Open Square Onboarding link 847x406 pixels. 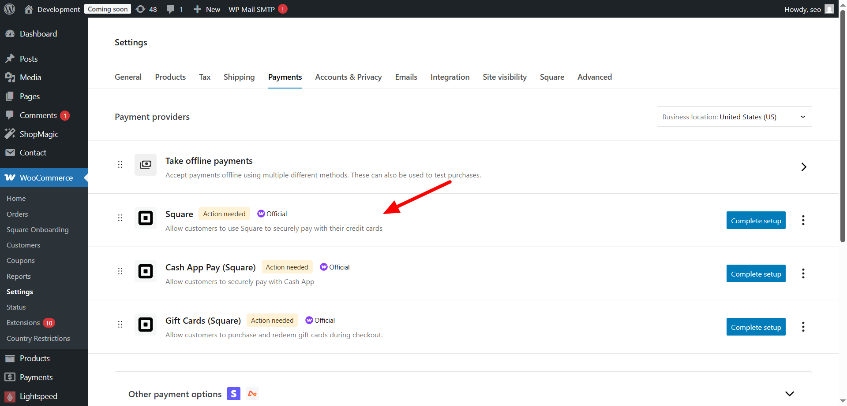(x=37, y=229)
